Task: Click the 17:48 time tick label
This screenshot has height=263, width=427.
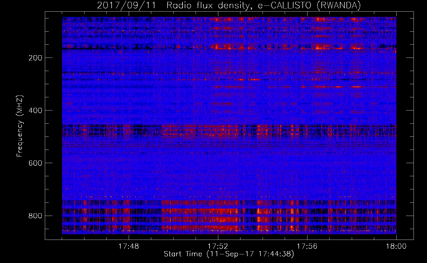Action: (x=129, y=246)
